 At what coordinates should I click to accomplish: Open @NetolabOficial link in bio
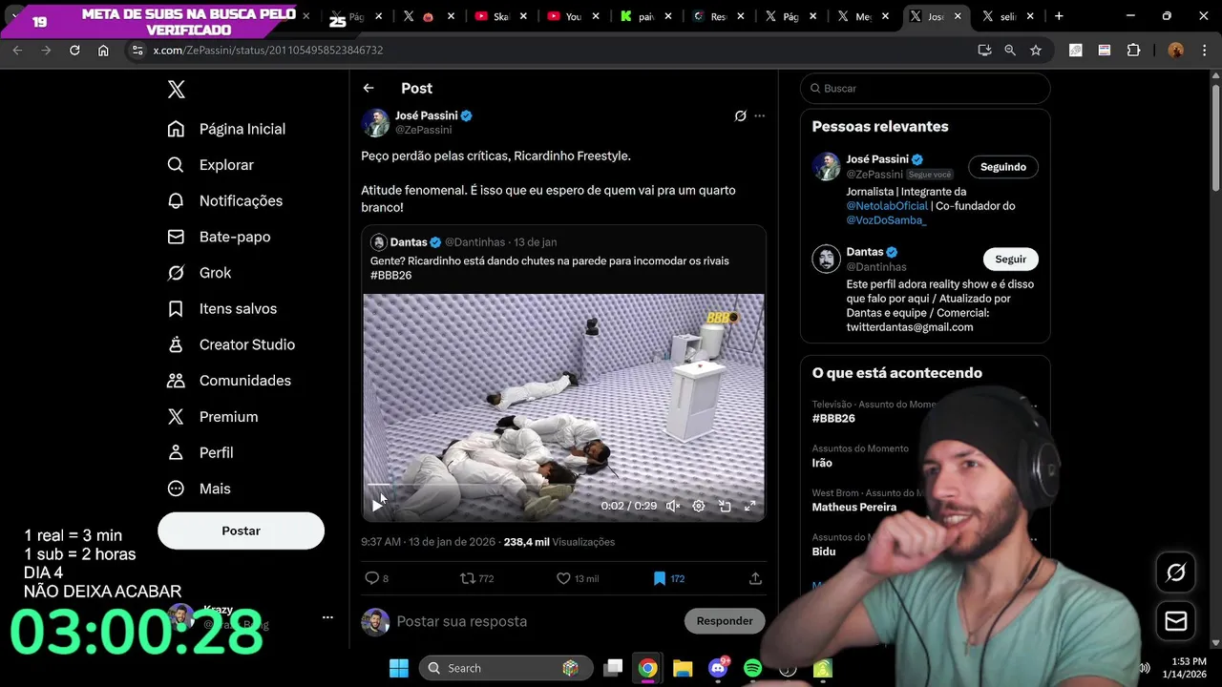(x=887, y=206)
